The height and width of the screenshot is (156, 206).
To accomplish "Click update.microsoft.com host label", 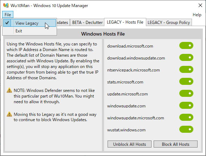I will click(128, 94).
